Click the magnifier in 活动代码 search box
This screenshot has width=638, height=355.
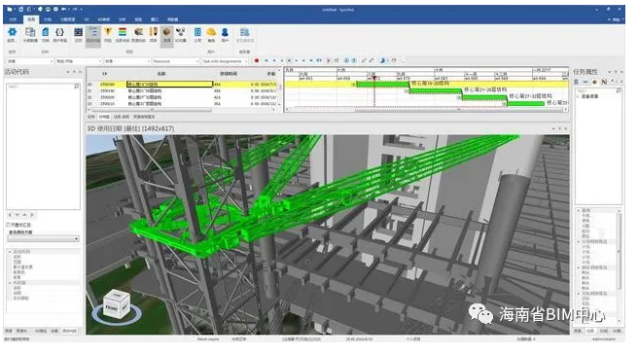pyautogui.click(x=77, y=87)
